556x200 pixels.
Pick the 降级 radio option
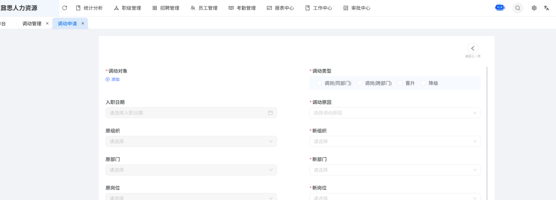point(423,83)
